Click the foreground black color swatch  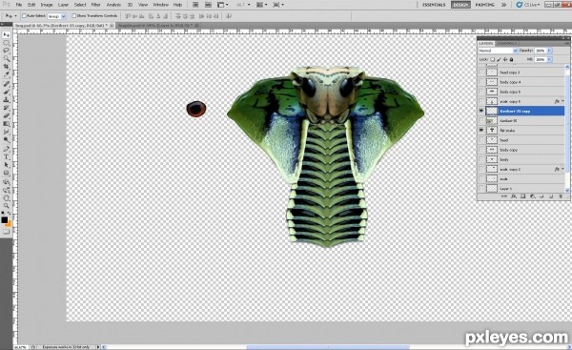[4, 219]
